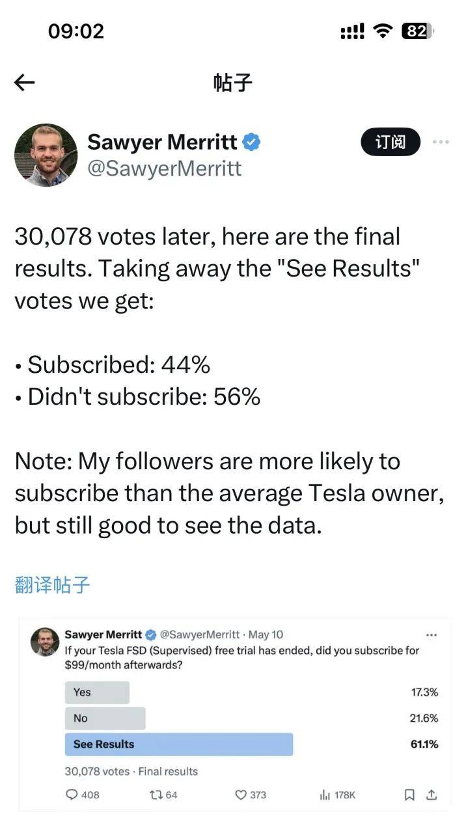
Task: Open the @SawyerMerritt handle
Action: pyautogui.click(x=165, y=169)
